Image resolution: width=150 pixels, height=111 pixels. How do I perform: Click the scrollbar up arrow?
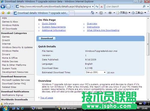click(148, 18)
